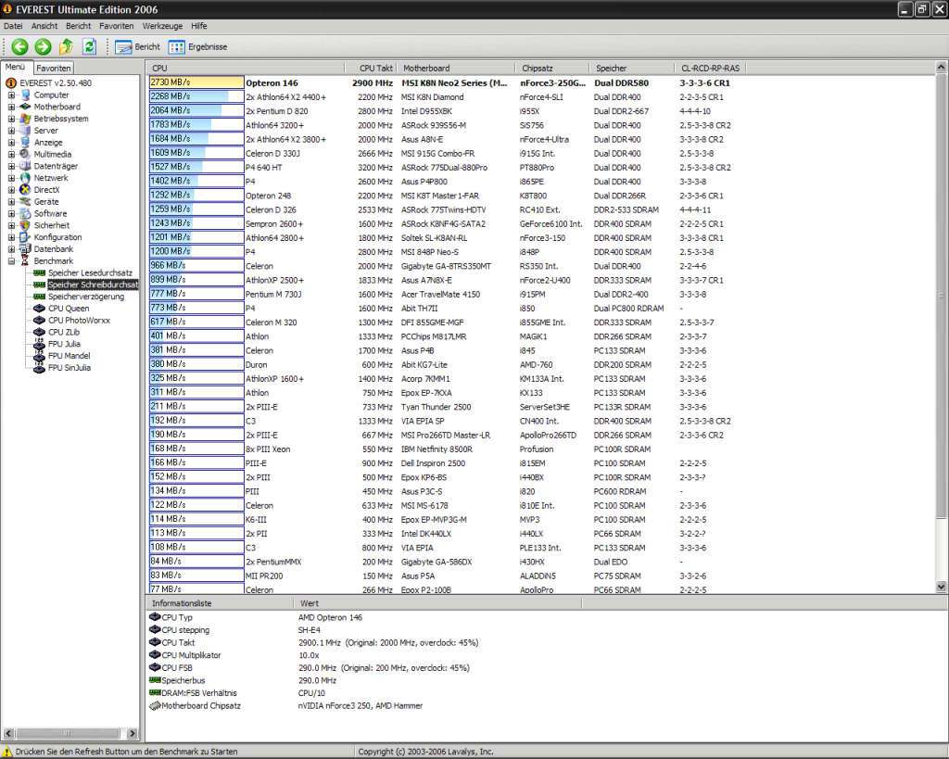Expand the Server tree node
This screenshot has width=949, height=759.
pyautogui.click(x=11, y=131)
